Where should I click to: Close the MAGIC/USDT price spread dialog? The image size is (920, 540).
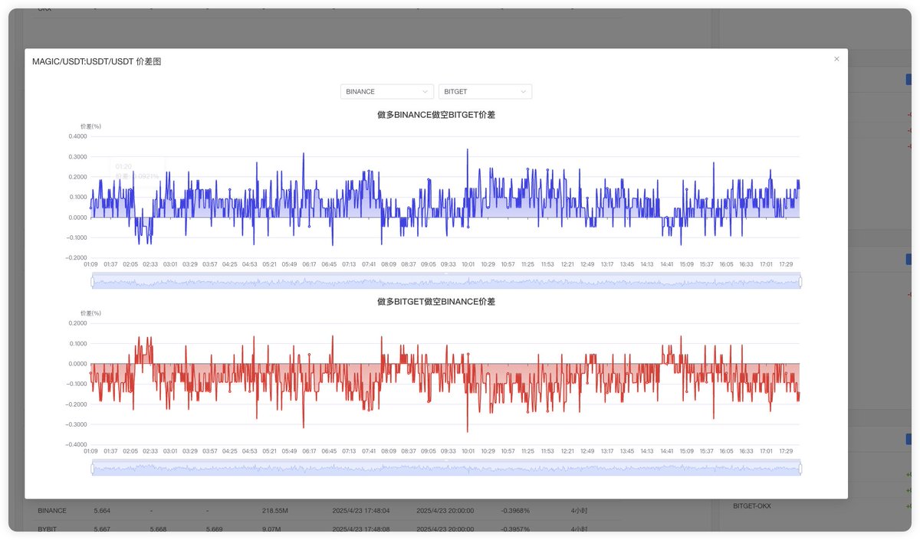pyautogui.click(x=836, y=59)
